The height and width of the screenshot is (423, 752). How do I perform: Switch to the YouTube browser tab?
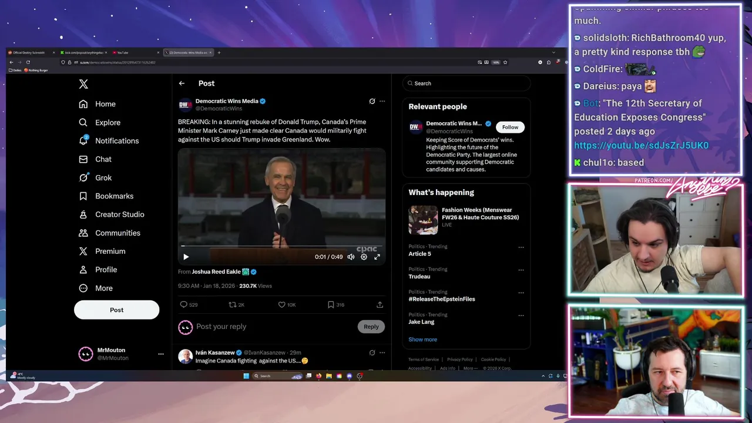coord(136,53)
